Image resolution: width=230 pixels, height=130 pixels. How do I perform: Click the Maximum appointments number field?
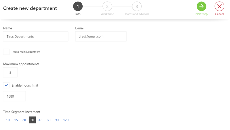(10, 73)
